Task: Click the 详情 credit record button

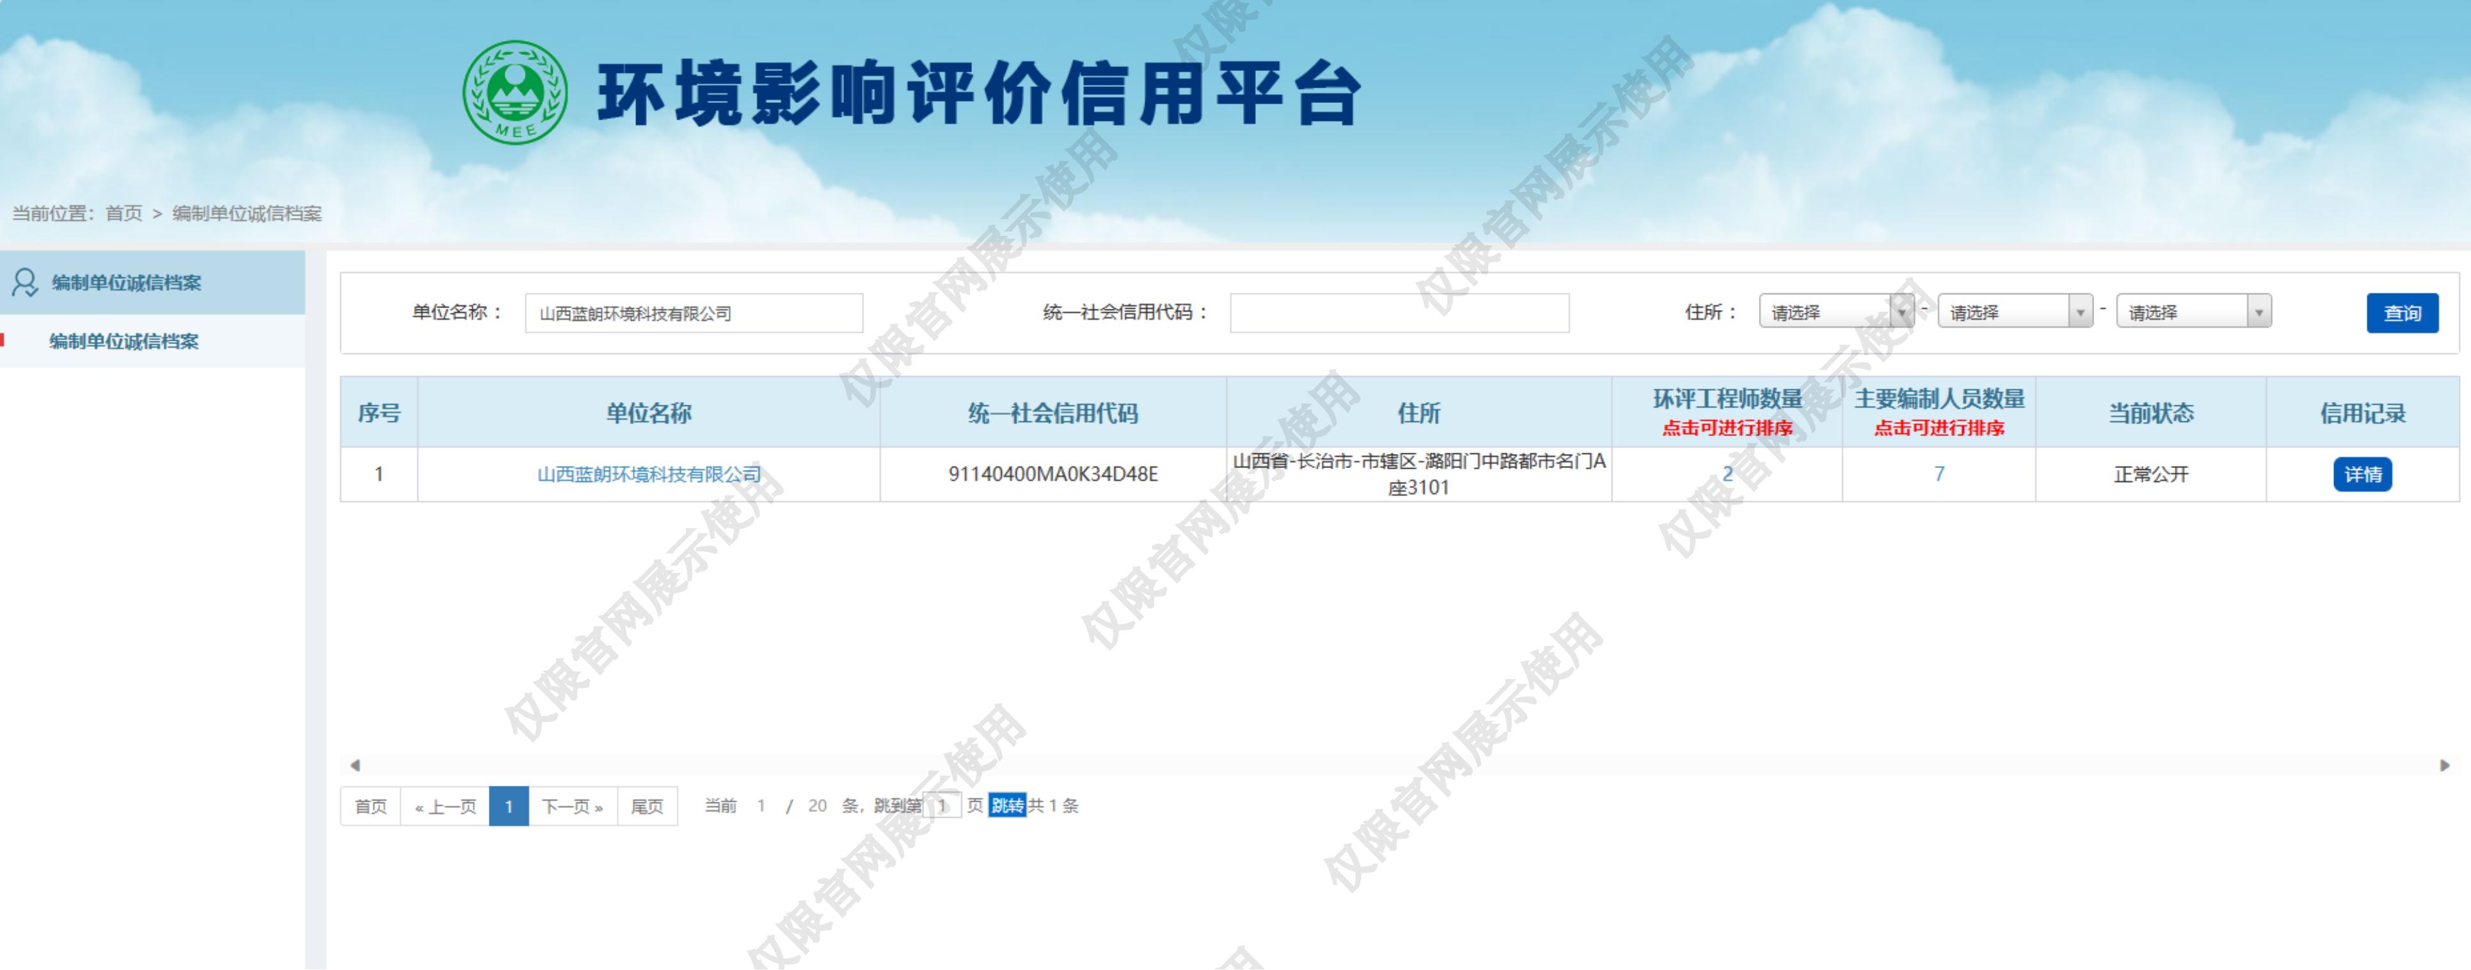Action: (2362, 474)
